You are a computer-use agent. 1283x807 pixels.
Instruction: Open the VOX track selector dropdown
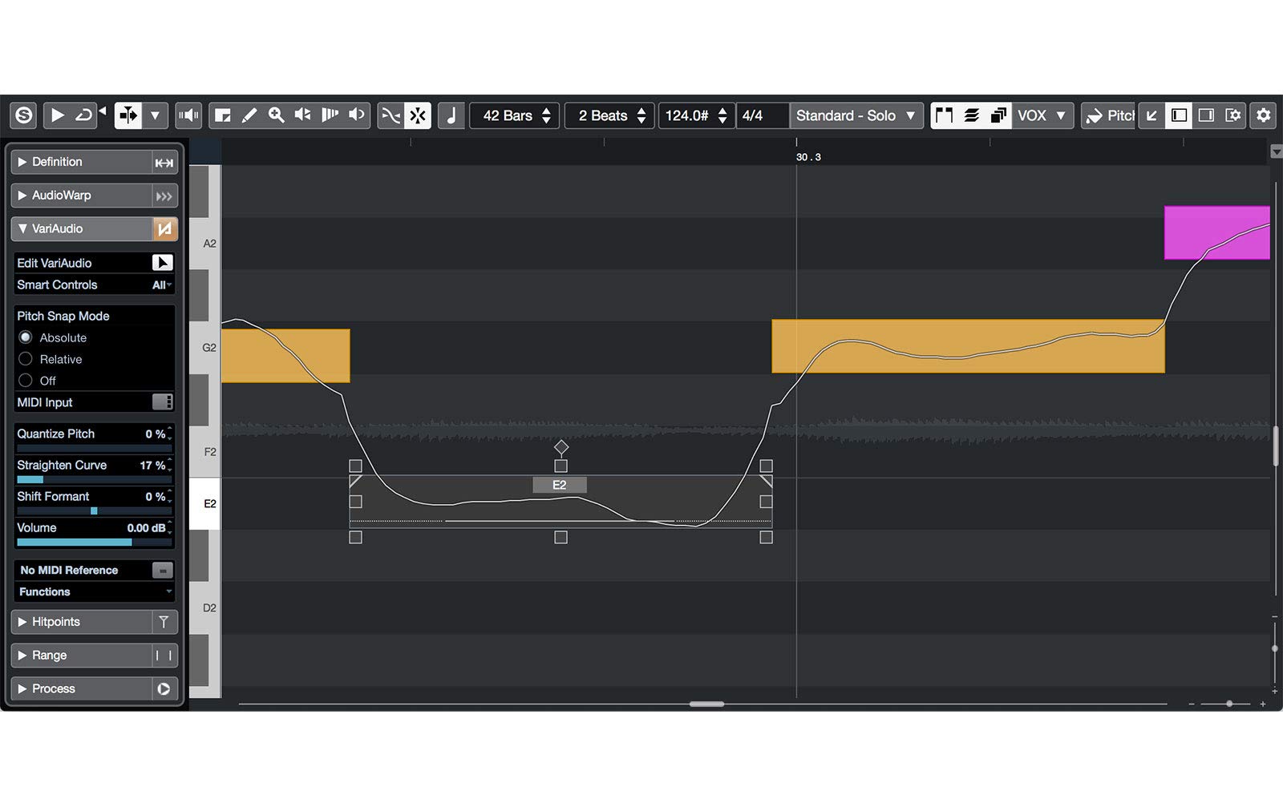[1042, 115]
